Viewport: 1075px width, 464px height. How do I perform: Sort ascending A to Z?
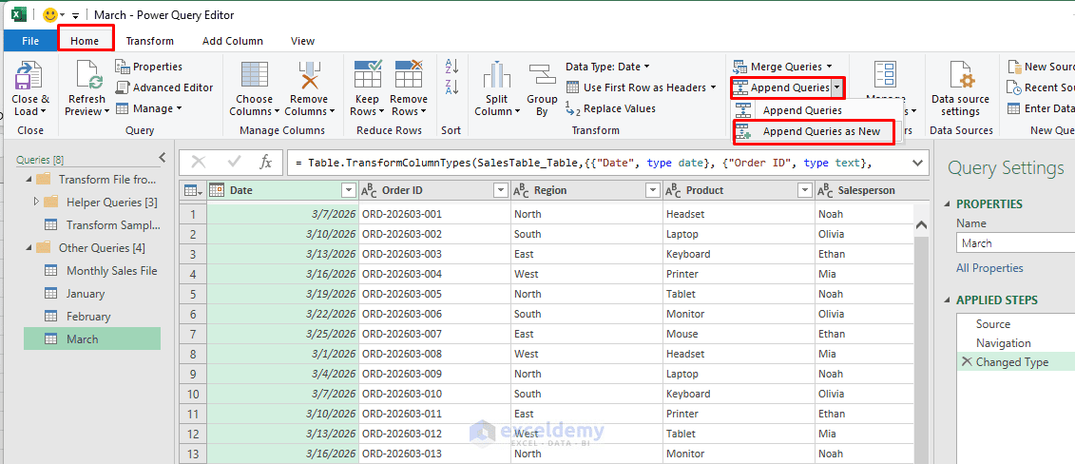point(451,67)
